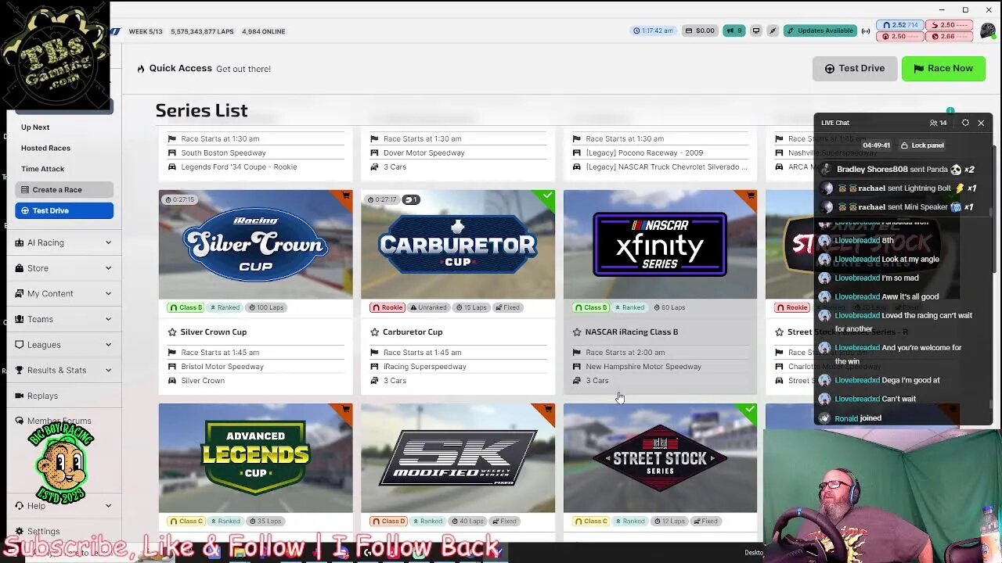
Task: Open the NASCAR Xfinity Series thumbnail
Action: [x=660, y=244]
